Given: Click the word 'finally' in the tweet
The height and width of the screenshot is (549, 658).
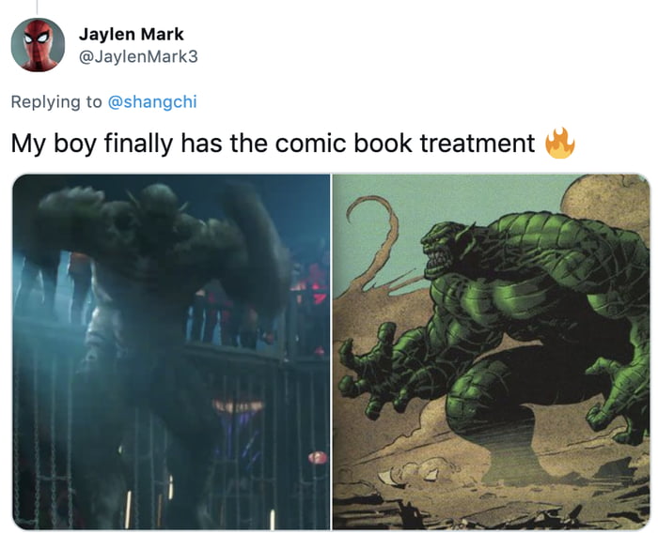Looking at the screenshot, I should point(138,144).
